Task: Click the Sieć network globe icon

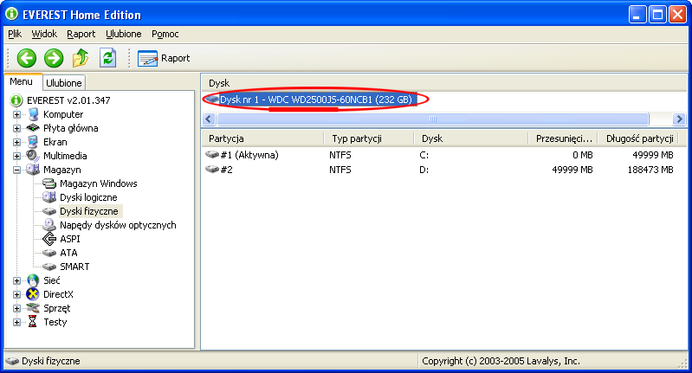Action: 33,280
